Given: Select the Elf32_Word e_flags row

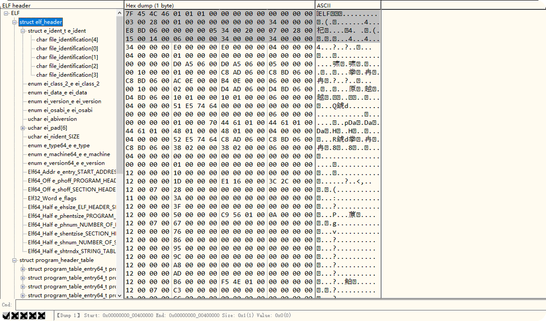Looking at the screenshot, I should (x=52, y=198).
